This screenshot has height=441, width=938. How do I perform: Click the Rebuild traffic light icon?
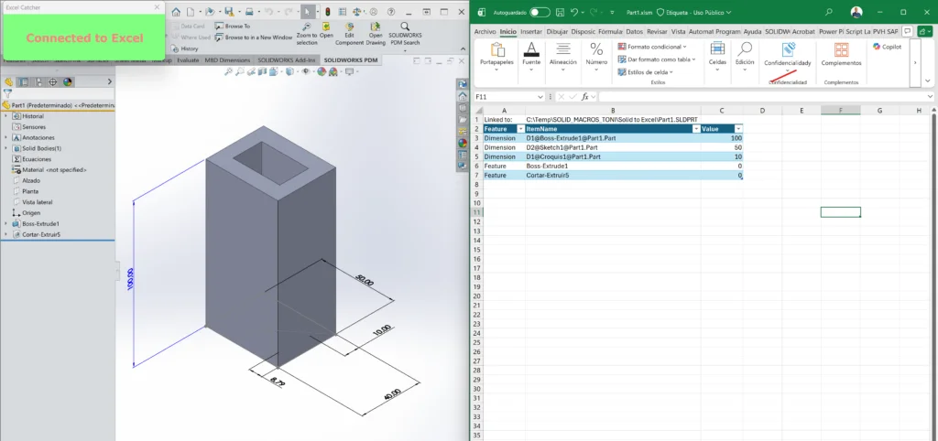coord(327,11)
